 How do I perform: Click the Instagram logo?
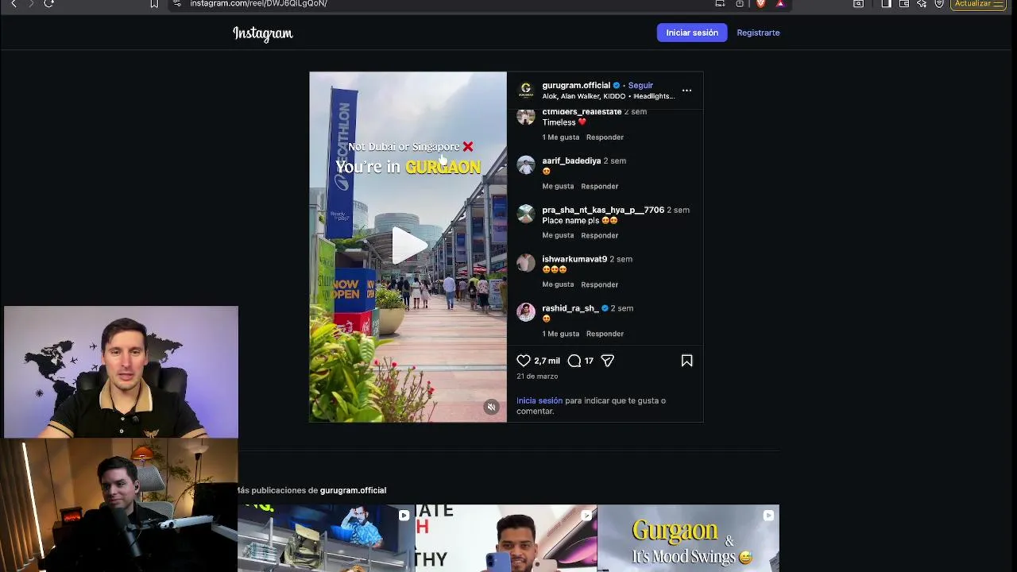click(263, 33)
